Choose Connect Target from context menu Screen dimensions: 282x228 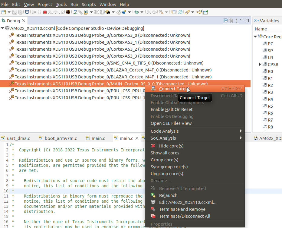(x=173, y=89)
